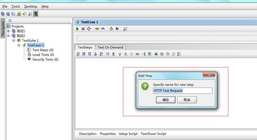The width and height of the screenshot is (257, 140).
Task: Select TestSuite 1 in tree
Action: 30,40
